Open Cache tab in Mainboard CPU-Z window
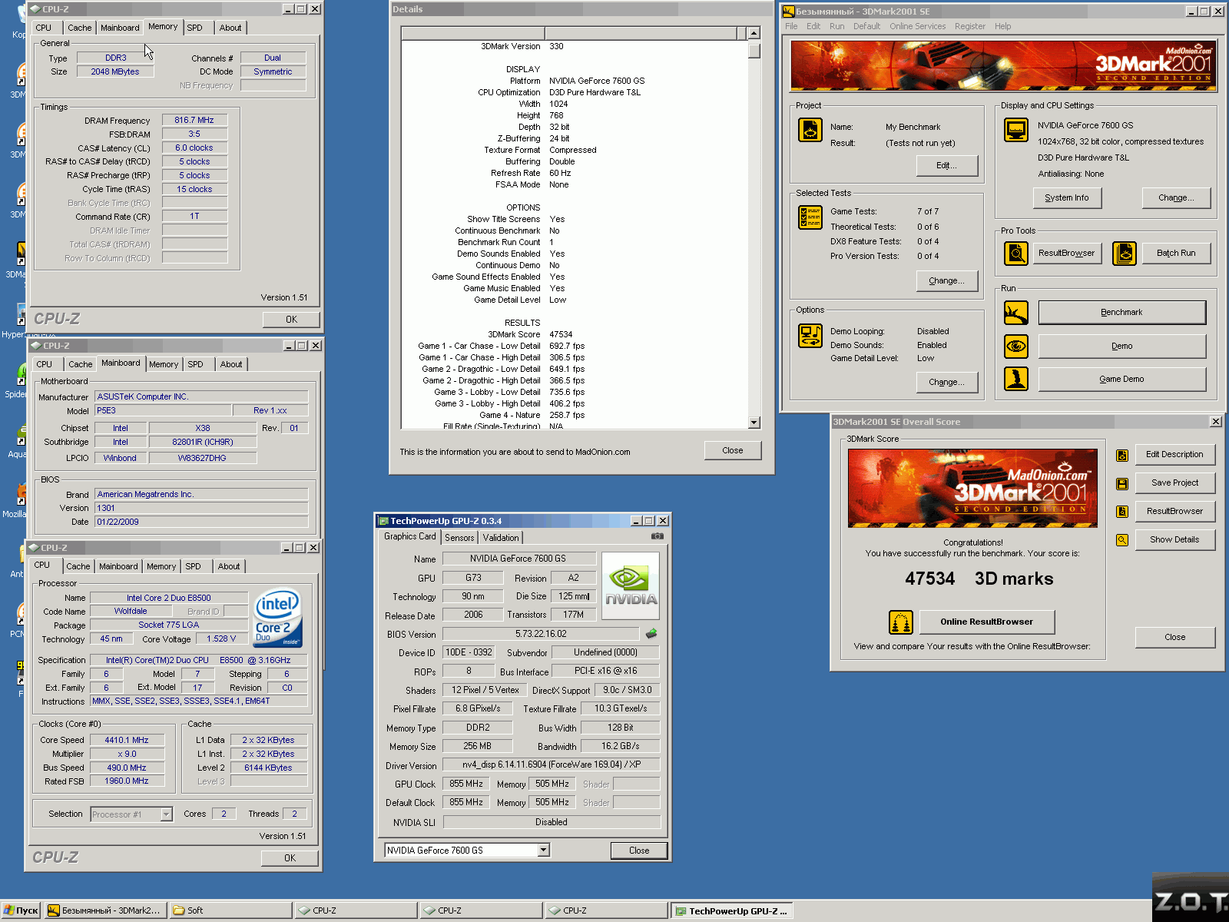1229x922 pixels. tap(80, 364)
